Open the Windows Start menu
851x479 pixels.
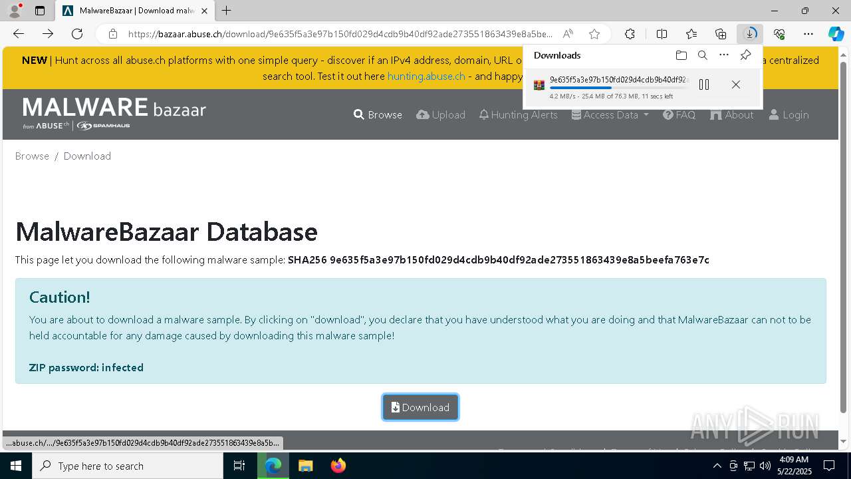[x=16, y=466]
